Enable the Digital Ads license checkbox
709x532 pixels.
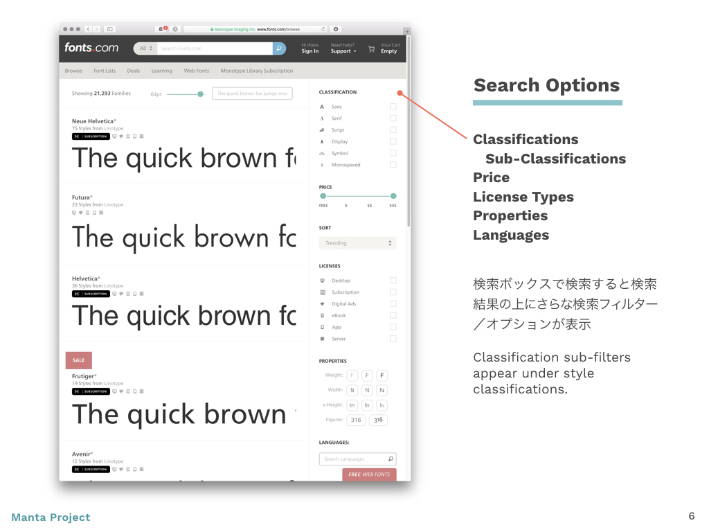pyautogui.click(x=393, y=303)
